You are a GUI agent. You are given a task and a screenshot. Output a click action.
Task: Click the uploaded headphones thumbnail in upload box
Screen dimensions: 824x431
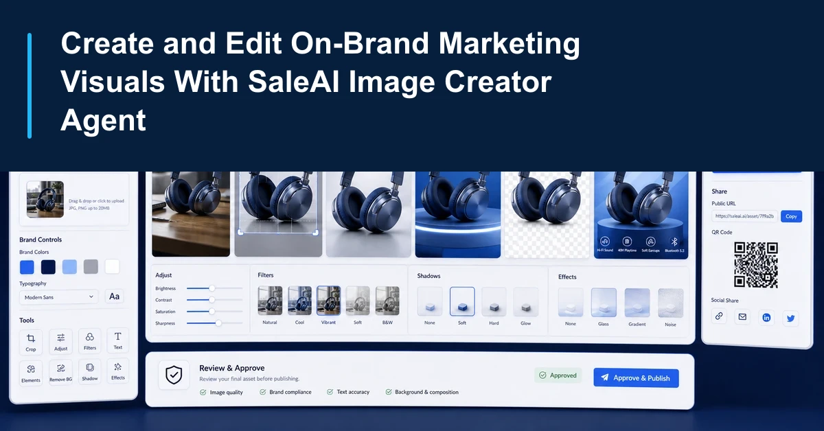point(45,199)
